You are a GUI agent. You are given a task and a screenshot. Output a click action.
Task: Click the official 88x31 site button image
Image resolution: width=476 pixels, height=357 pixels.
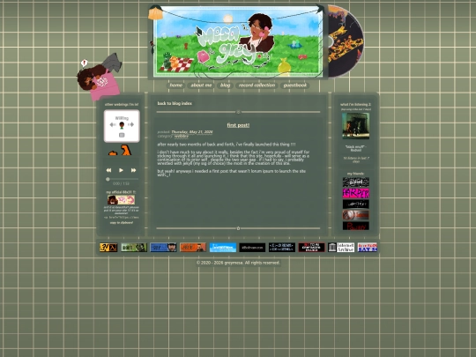(x=121, y=200)
